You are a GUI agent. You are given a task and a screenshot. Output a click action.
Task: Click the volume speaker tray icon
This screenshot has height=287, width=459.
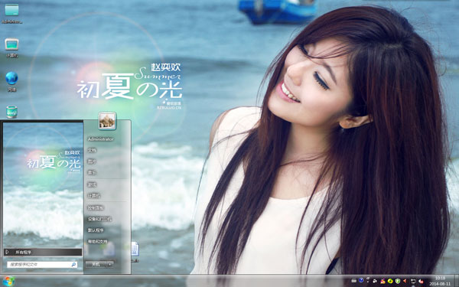405,281
